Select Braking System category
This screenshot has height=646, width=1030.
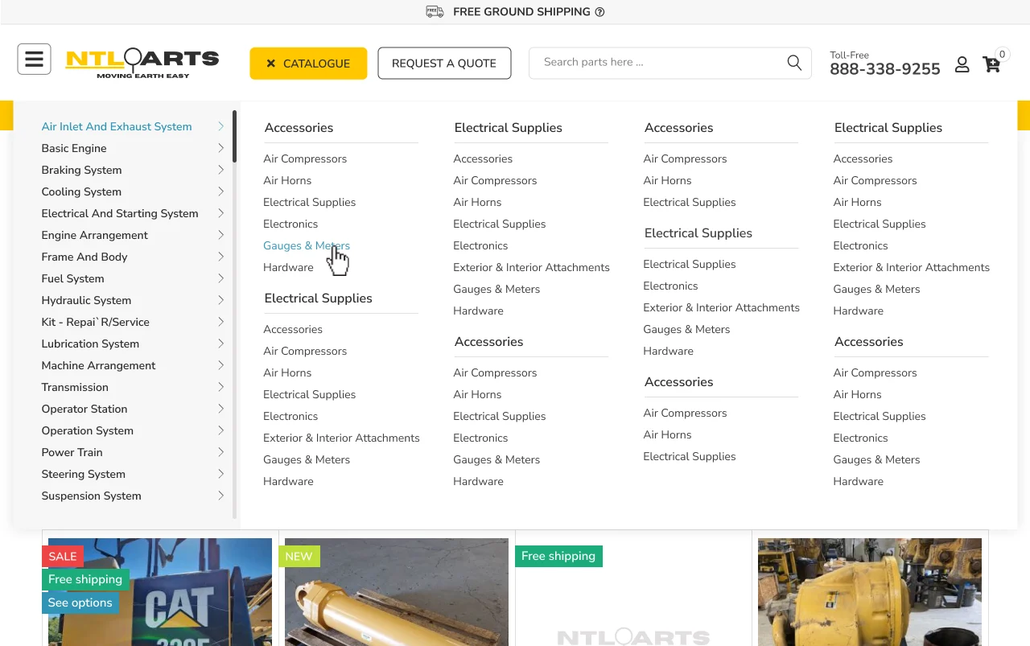point(81,170)
